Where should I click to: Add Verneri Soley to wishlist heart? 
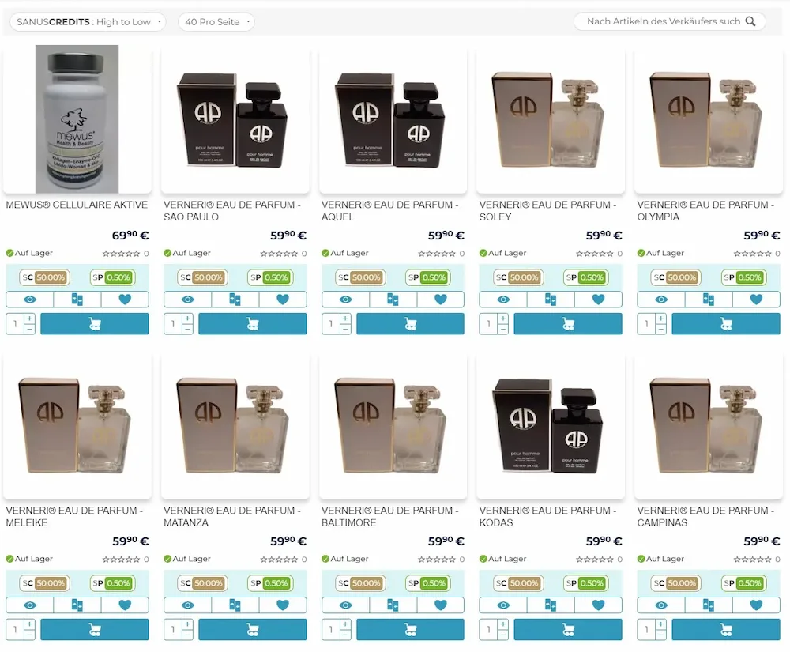coord(598,300)
